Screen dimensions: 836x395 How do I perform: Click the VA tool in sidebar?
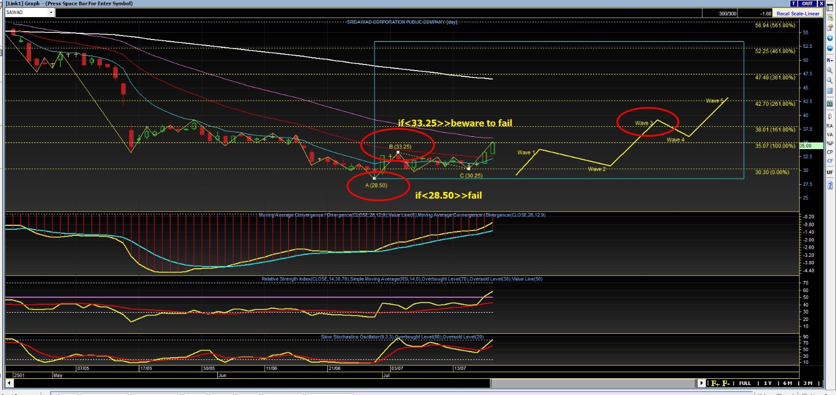(829, 135)
